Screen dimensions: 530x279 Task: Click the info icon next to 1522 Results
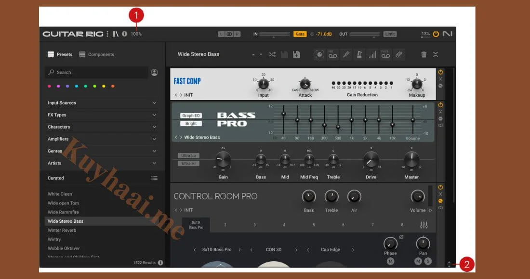click(x=160, y=263)
